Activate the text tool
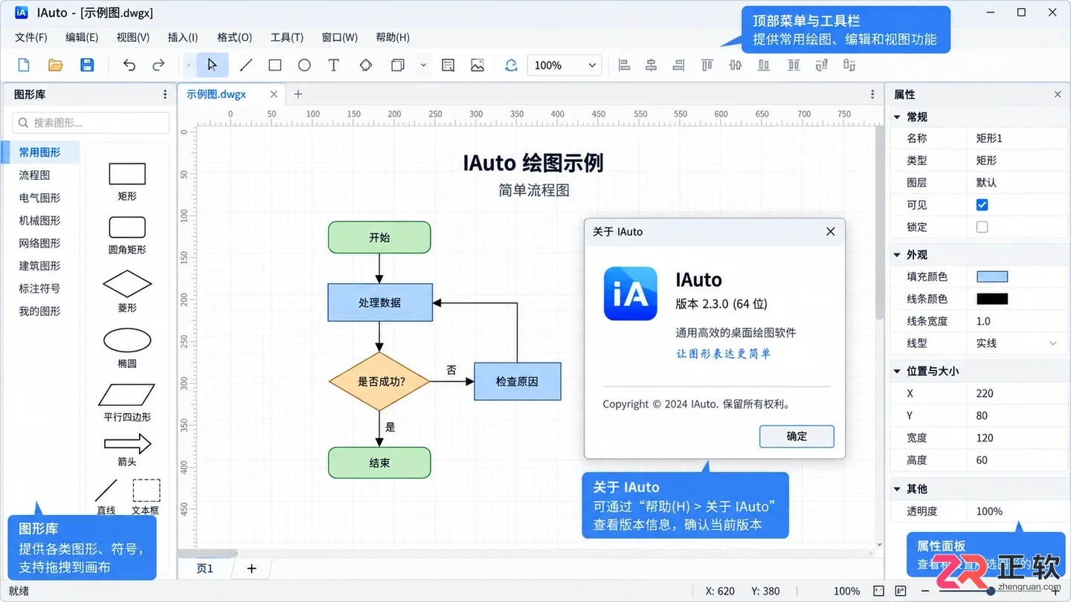 click(x=334, y=65)
